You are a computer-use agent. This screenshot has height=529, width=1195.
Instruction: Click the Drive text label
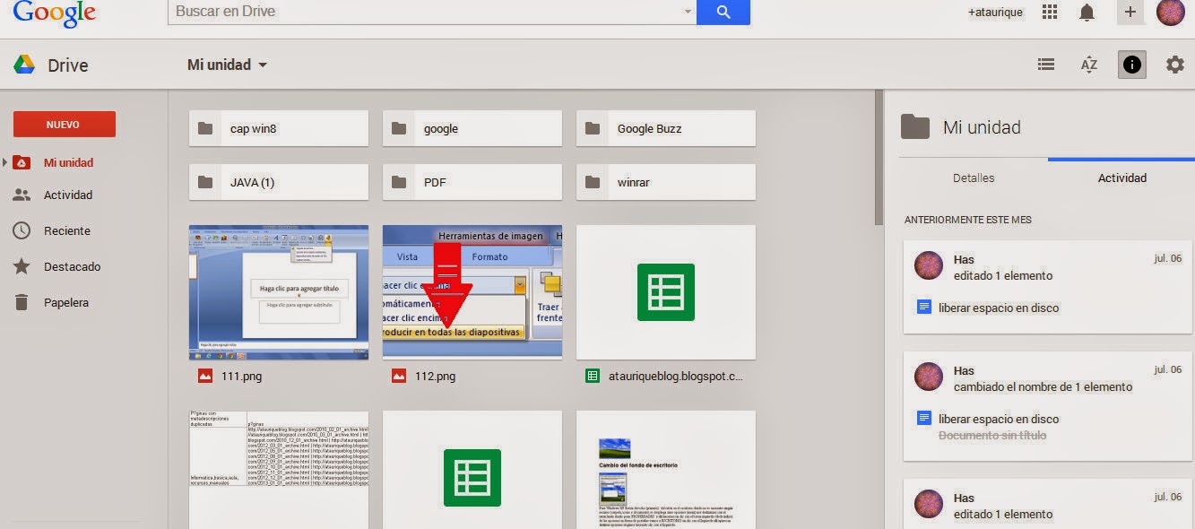click(x=68, y=65)
